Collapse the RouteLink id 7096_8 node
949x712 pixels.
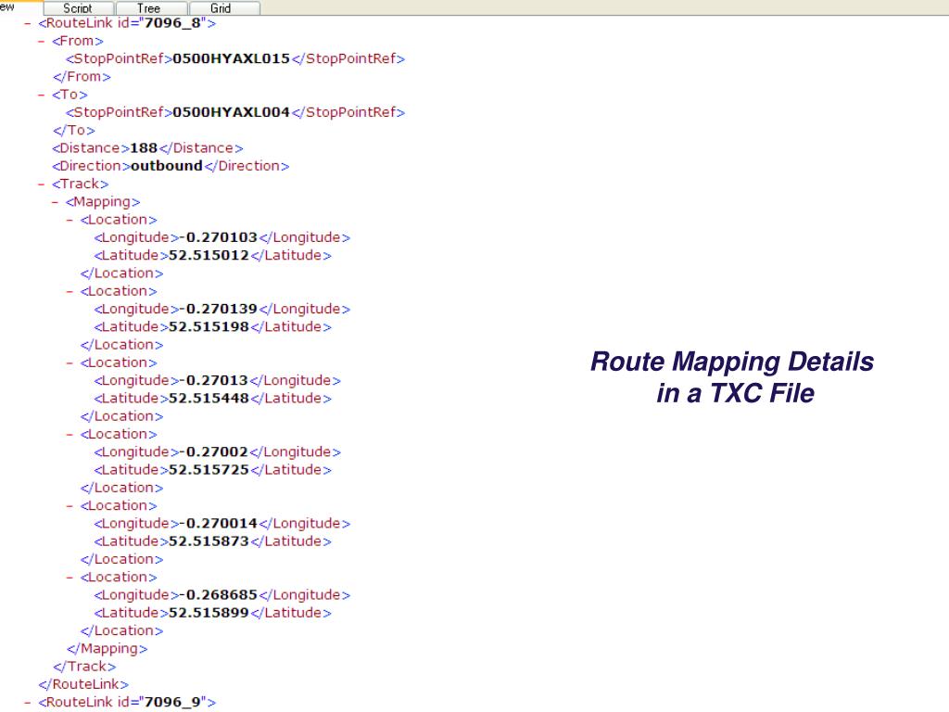[x=27, y=23]
